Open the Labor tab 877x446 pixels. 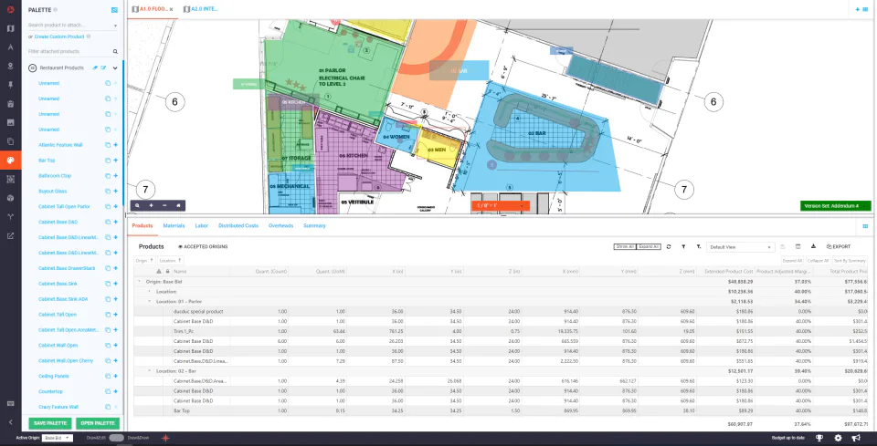click(201, 225)
